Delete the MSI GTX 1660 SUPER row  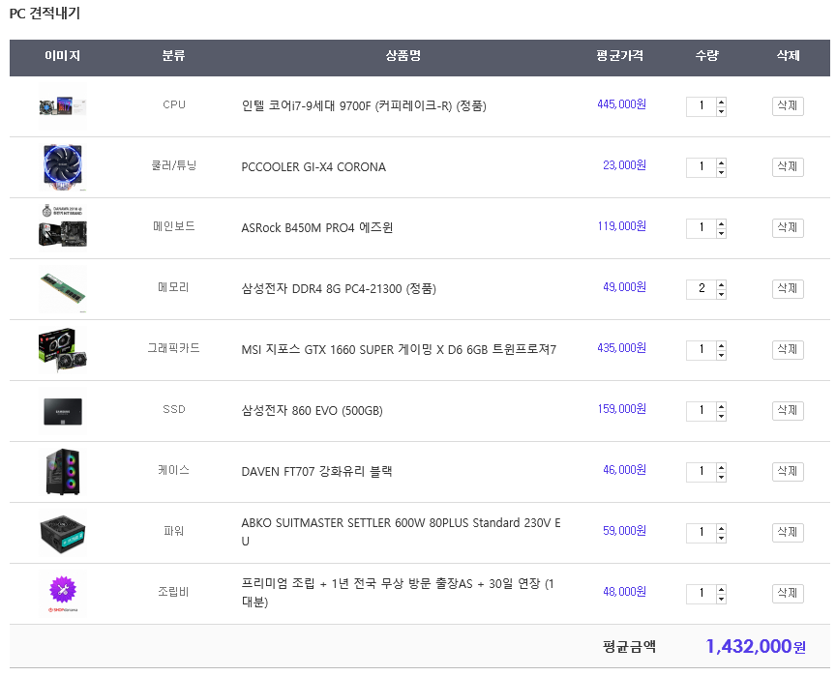tap(788, 349)
